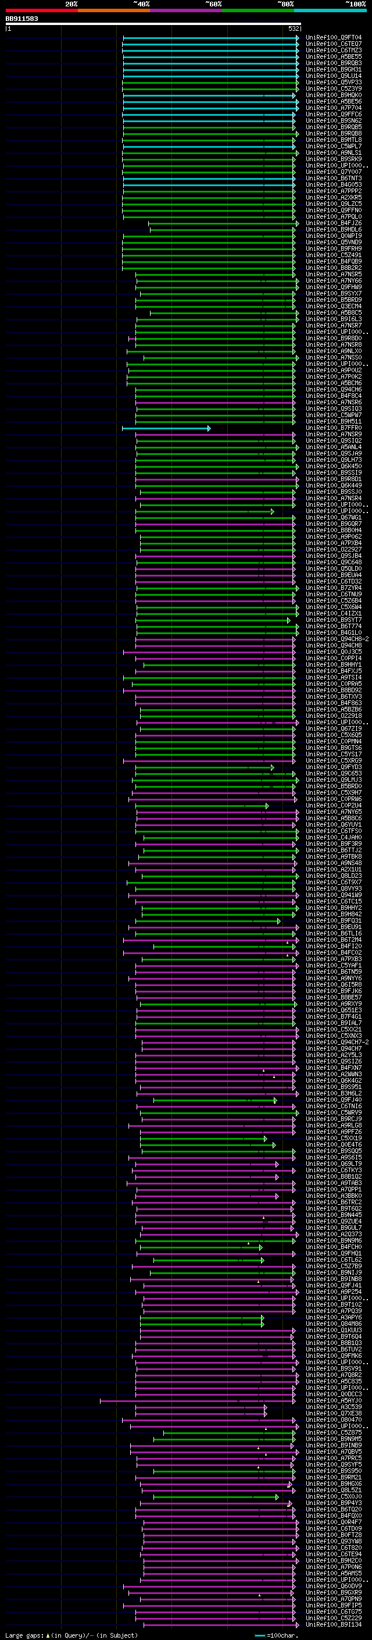Click the red ~20% identity legend segment

click(41, 10)
